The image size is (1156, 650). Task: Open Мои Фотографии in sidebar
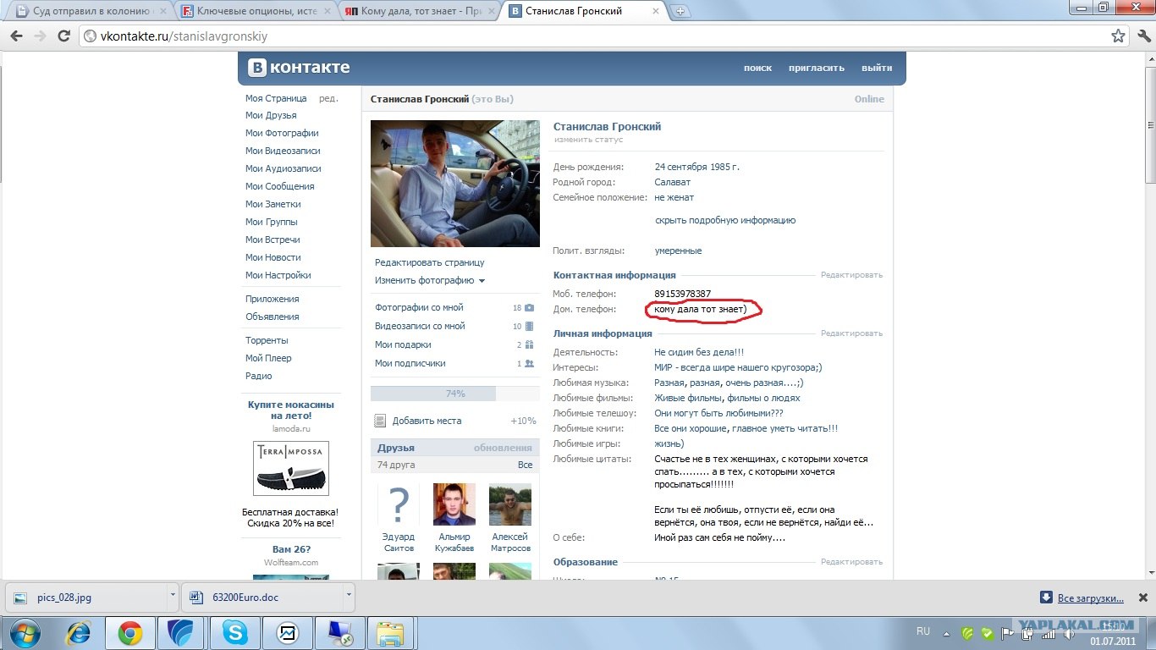(x=282, y=134)
